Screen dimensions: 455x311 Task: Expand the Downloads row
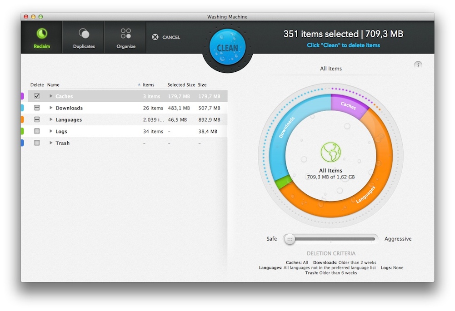point(51,108)
